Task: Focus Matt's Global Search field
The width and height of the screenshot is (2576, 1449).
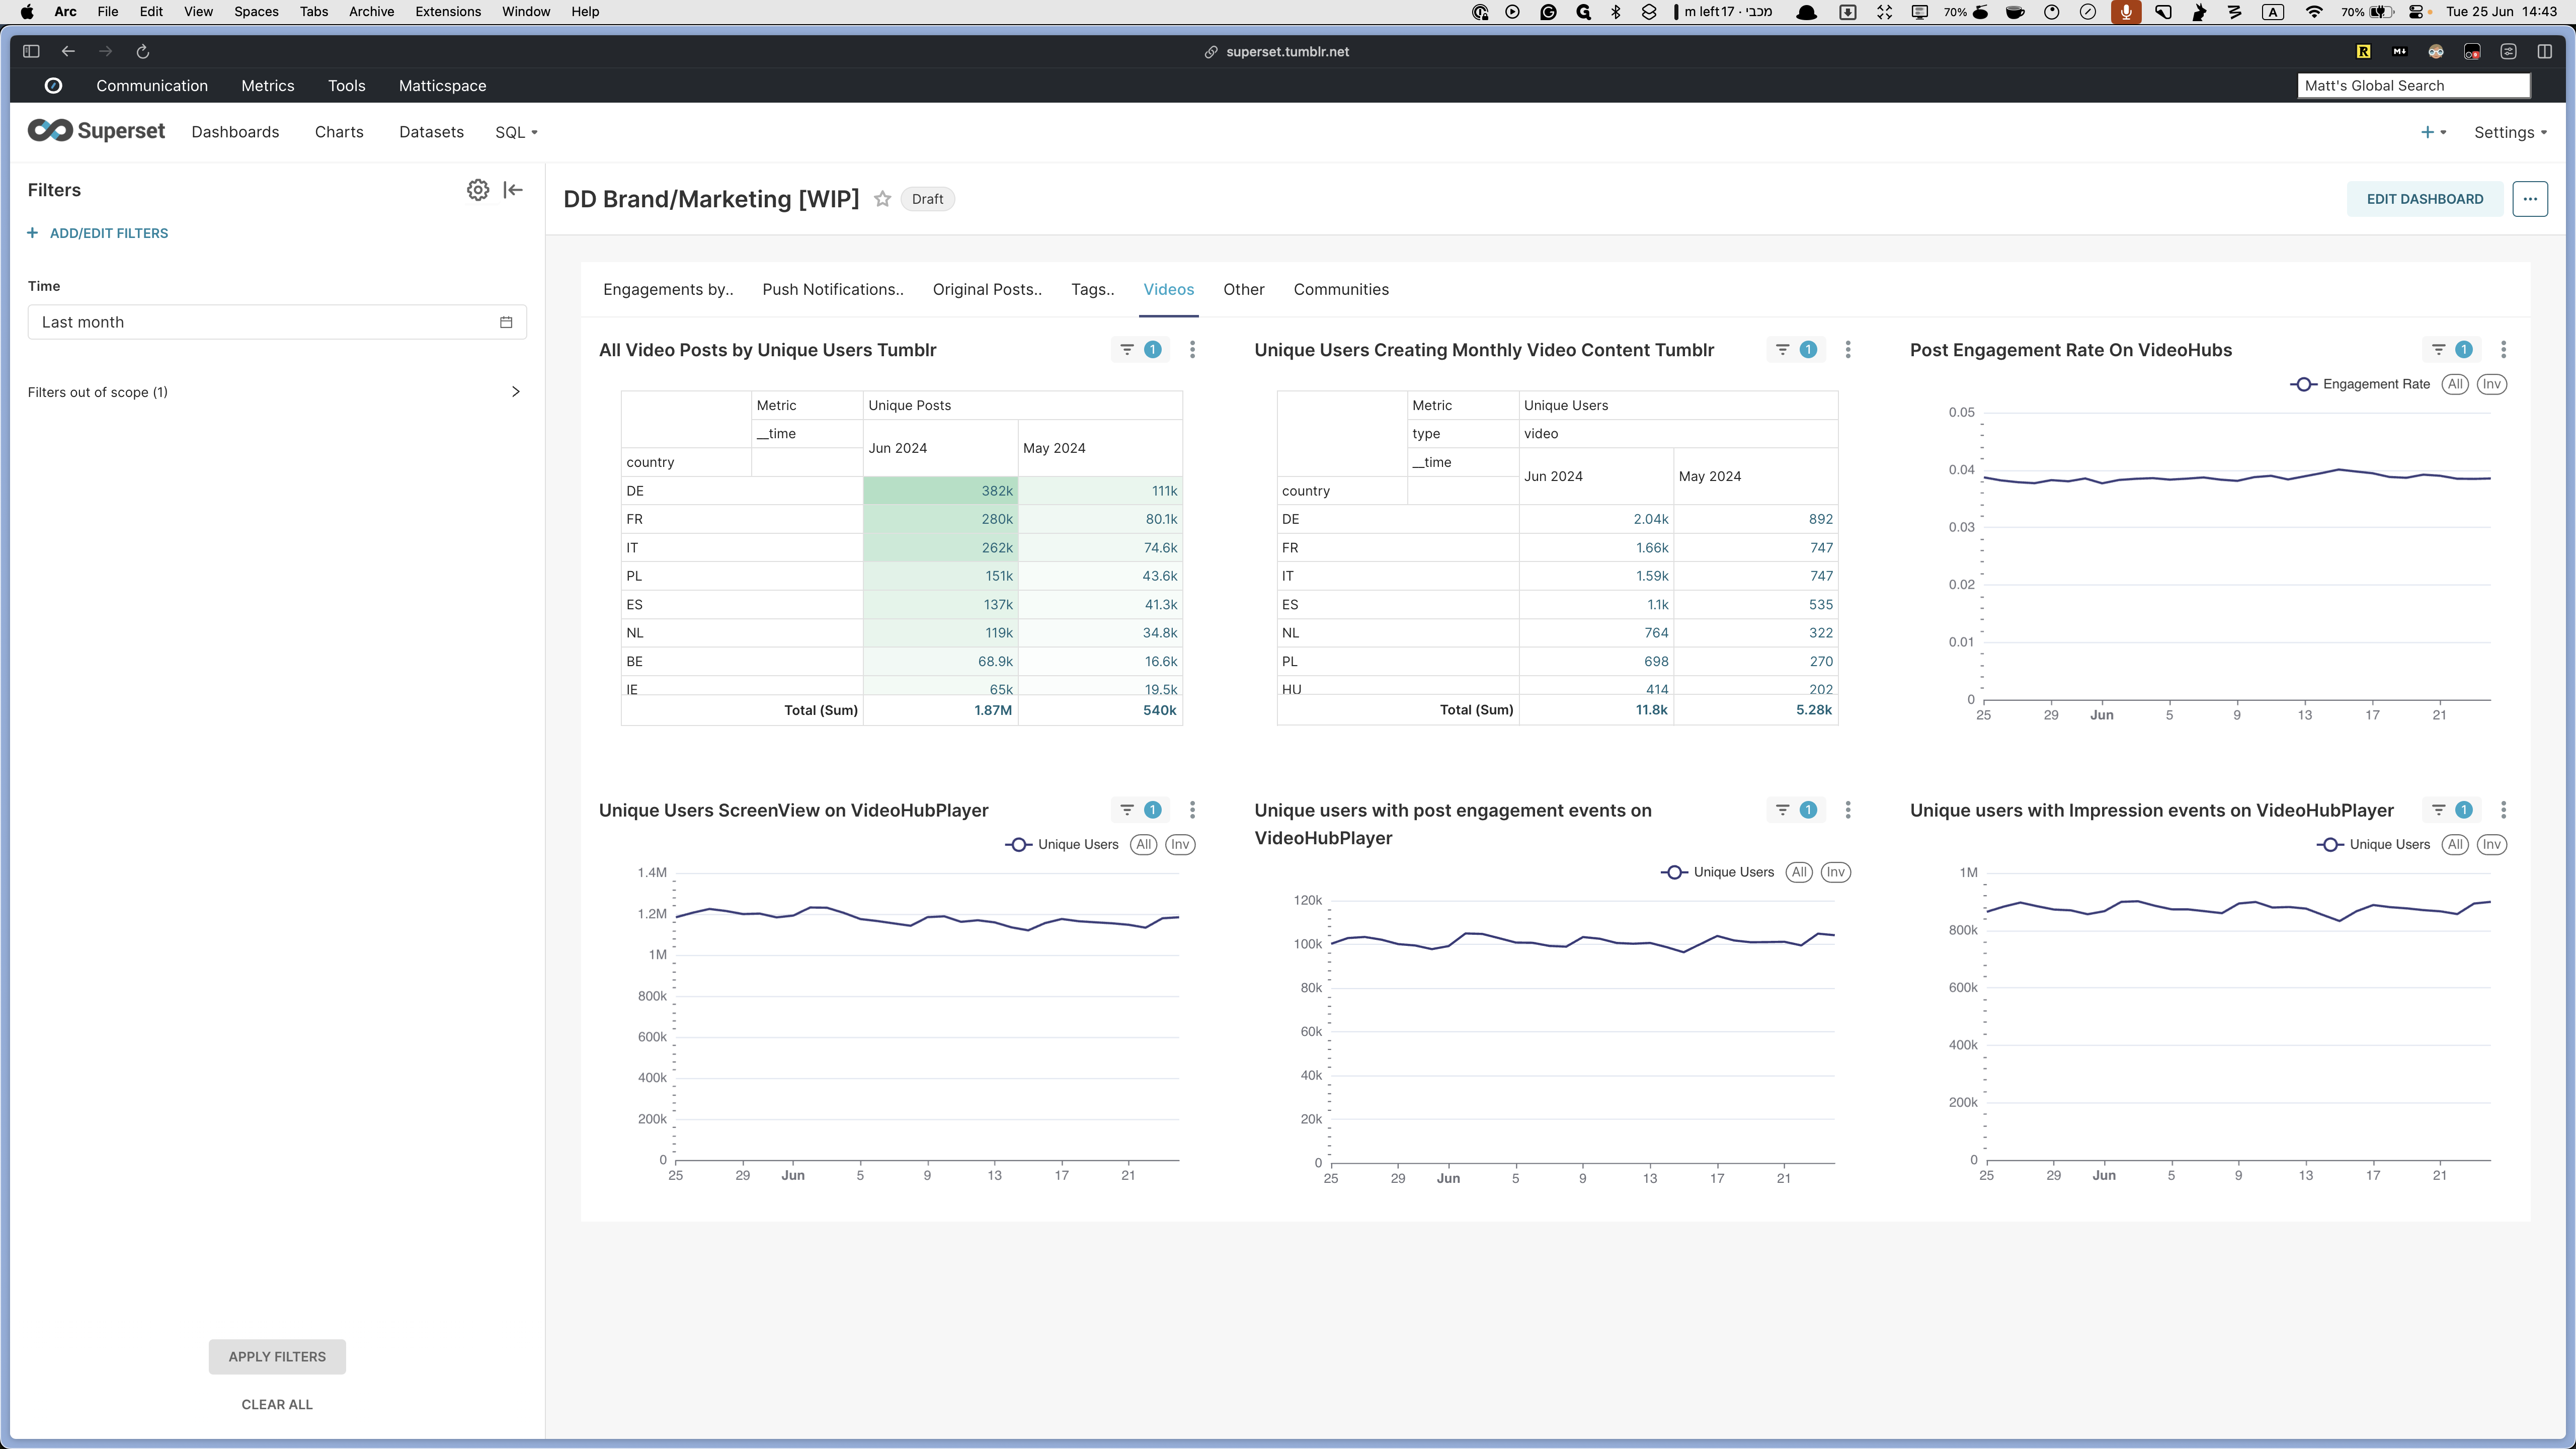Action: pyautogui.click(x=2412, y=86)
